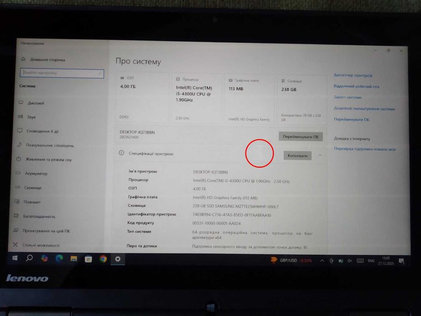Collapse the Специфікації пристрою section chevron
421x316 pixels.
(320, 155)
